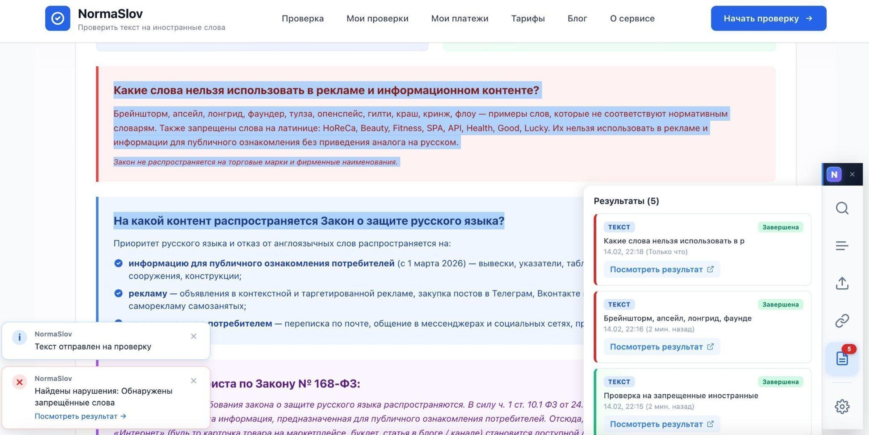Image resolution: width=869 pixels, height=435 pixels.
Task: Open the Проверка menu item
Action: (x=303, y=18)
